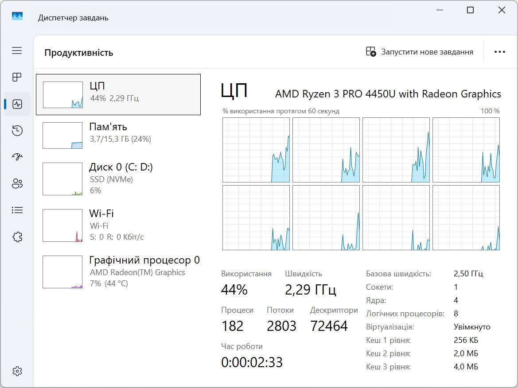Select the ЦП performance item
This screenshot has height=388, width=518.
(x=118, y=94)
